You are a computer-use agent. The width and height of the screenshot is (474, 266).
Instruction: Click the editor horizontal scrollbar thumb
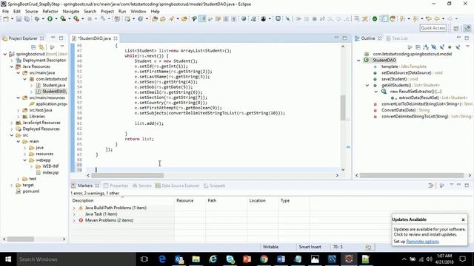coord(127,175)
